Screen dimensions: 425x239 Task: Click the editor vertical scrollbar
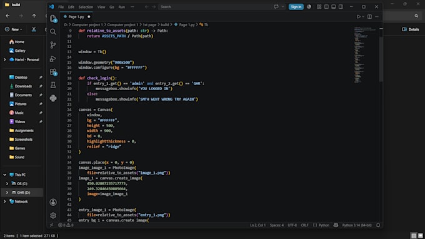point(381,59)
